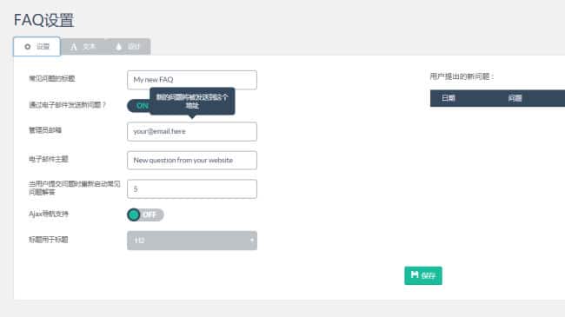Click the letter A text tab icon

click(74, 47)
